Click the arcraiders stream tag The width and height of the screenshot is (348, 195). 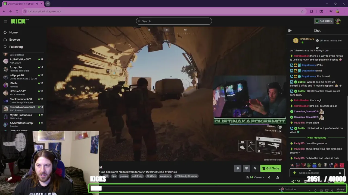tap(165, 176)
